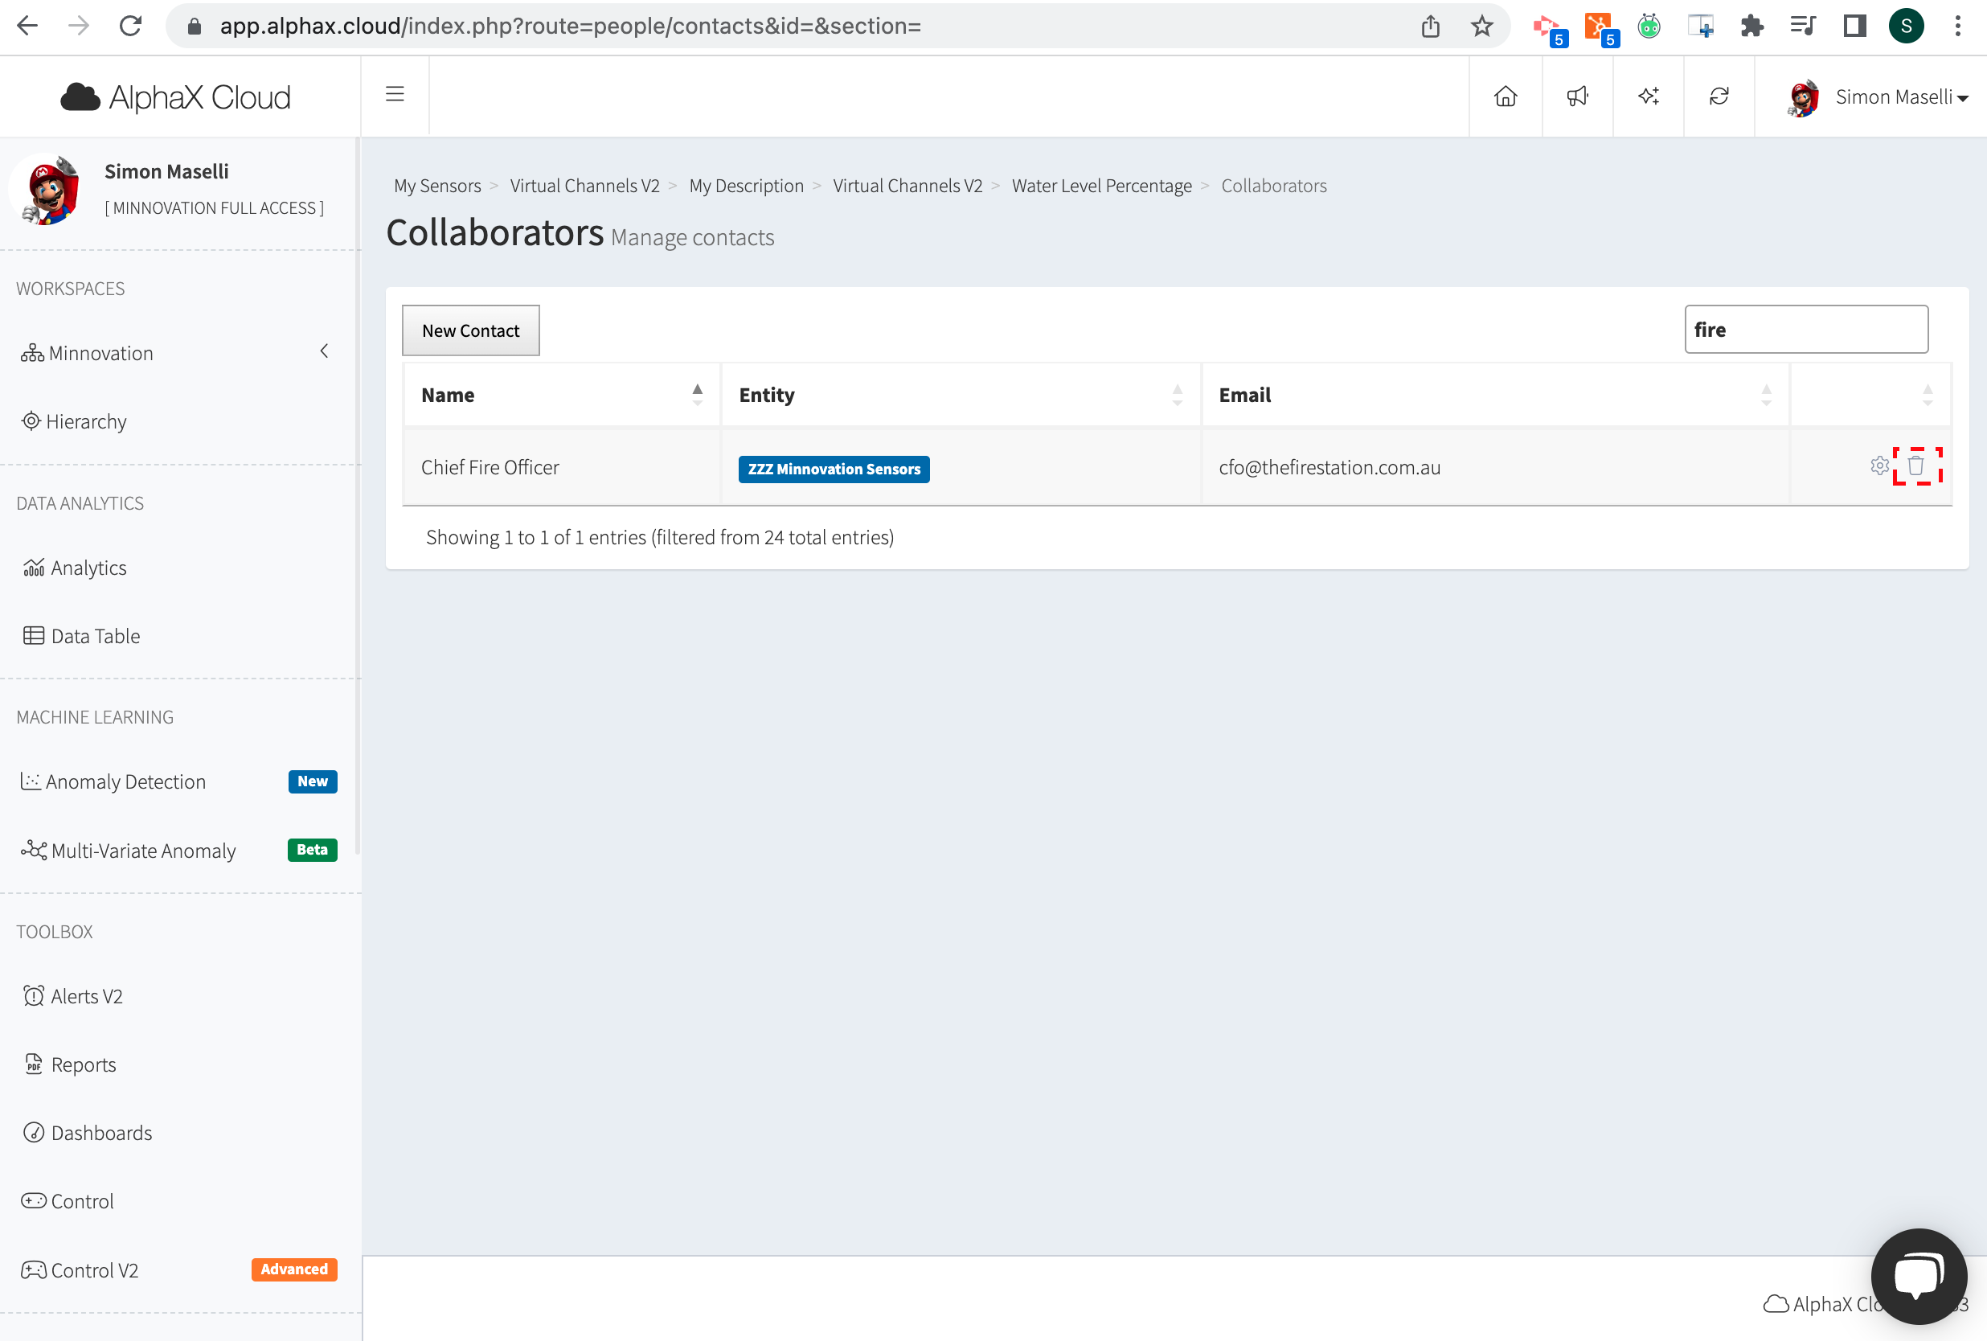Click the AI sparkles icon
This screenshot has width=1987, height=1341.
(x=1648, y=96)
